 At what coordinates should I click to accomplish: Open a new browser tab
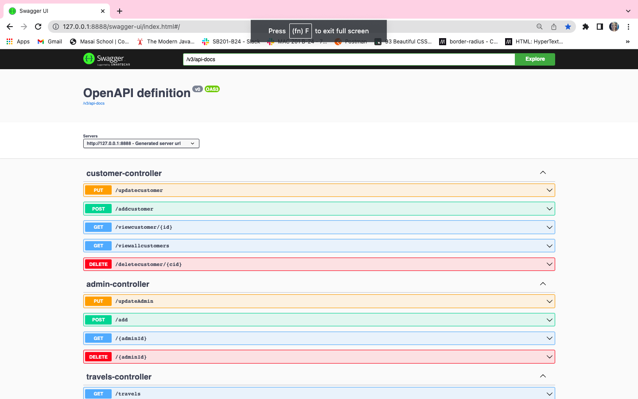pyautogui.click(x=120, y=11)
